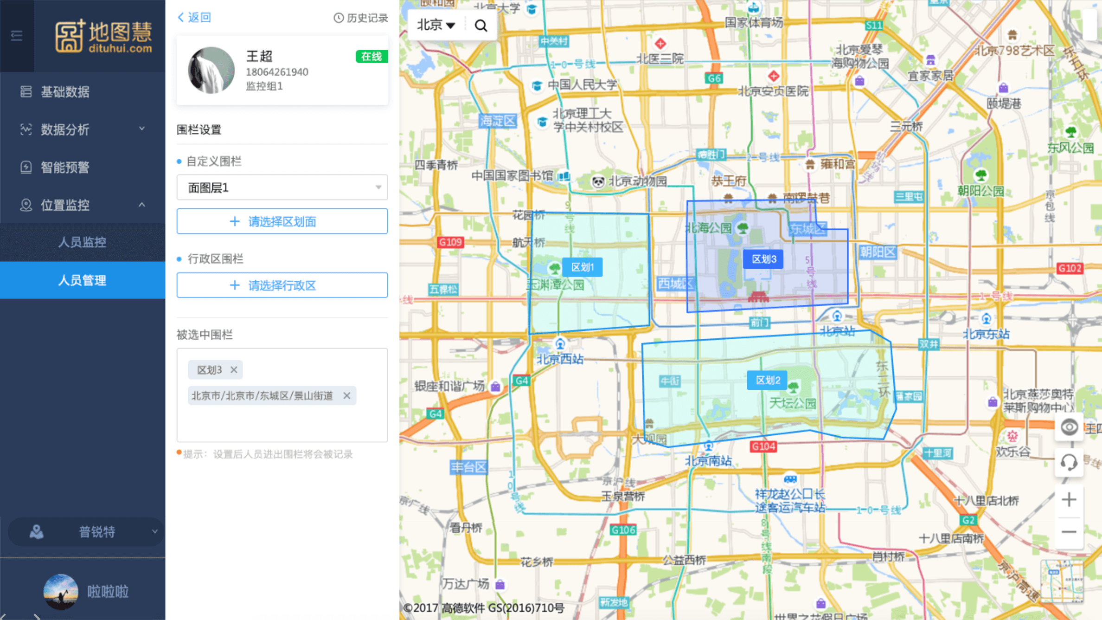This screenshot has width=1102, height=620.
Task: Click the hamburger menu collapse icon
Action: point(17,36)
